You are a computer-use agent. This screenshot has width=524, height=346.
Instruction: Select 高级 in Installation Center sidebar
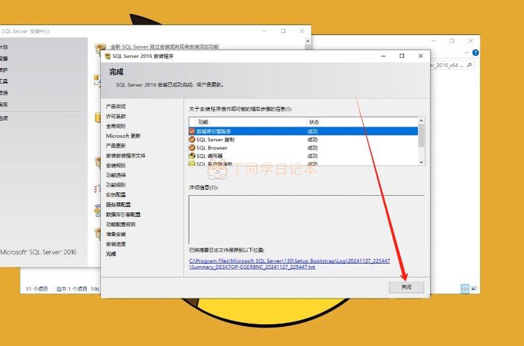[x=4, y=104]
